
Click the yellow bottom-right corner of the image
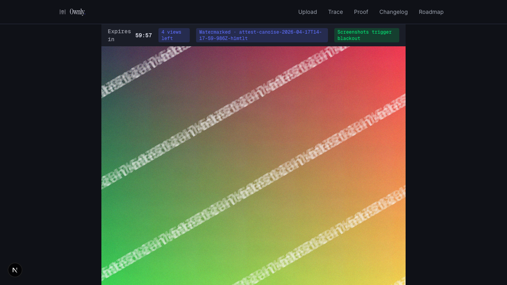tap(396, 273)
